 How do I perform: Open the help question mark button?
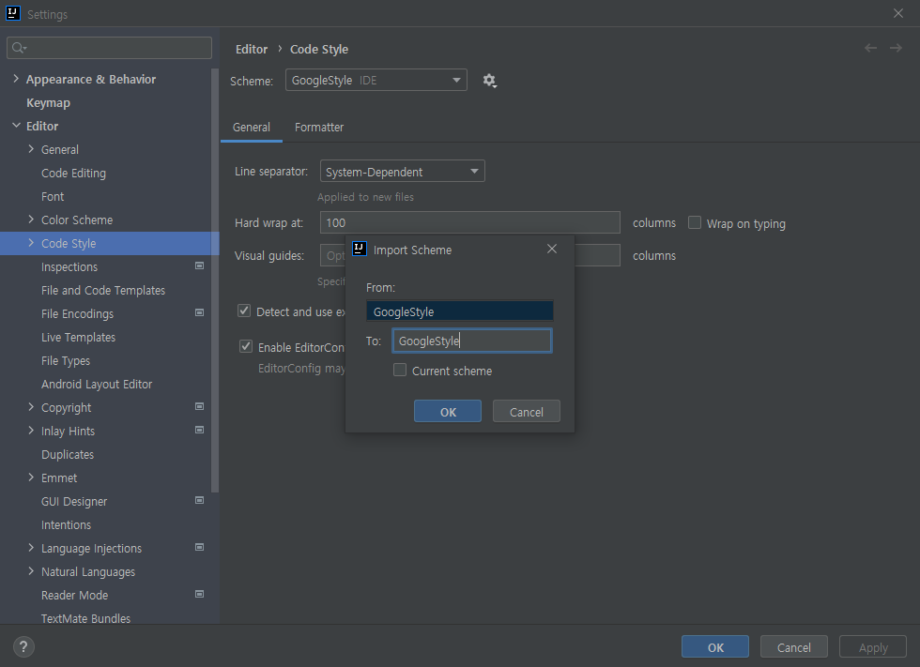point(23,647)
